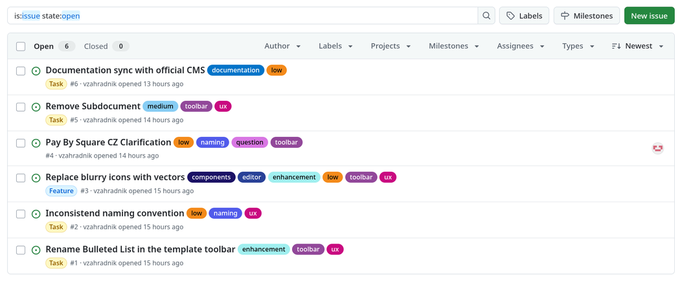Click Task type badge on issue #5
The image size is (680, 281).
point(56,120)
